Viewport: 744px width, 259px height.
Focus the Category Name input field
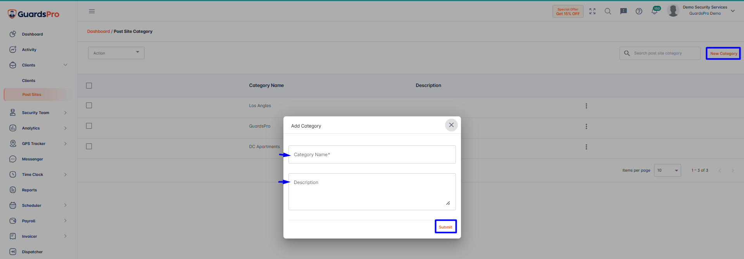pos(372,154)
